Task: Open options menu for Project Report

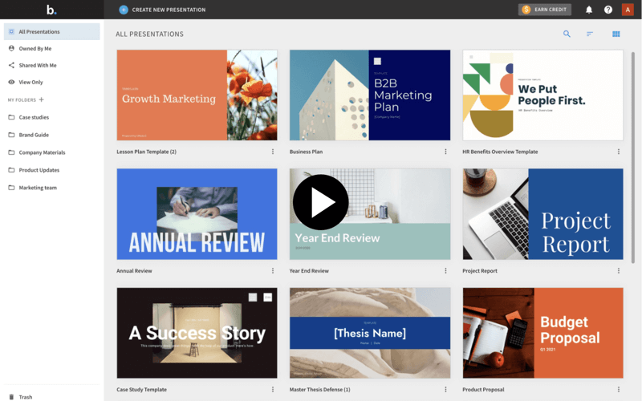Action: coord(618,271)
